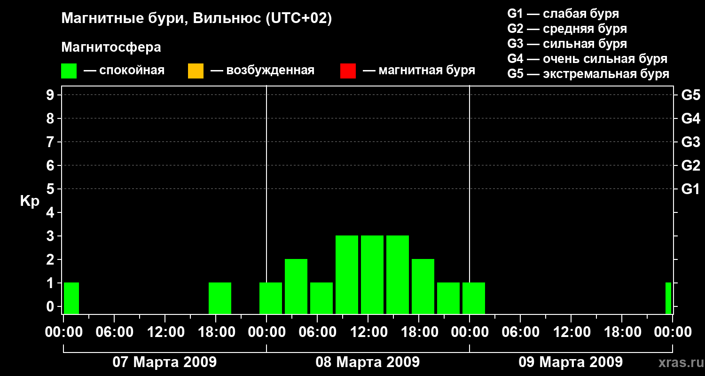The height and width of the screenshot is (376, 705).
Task: Click the narrow last bar ending 09 Марта
Action: (x=668, y=298)
